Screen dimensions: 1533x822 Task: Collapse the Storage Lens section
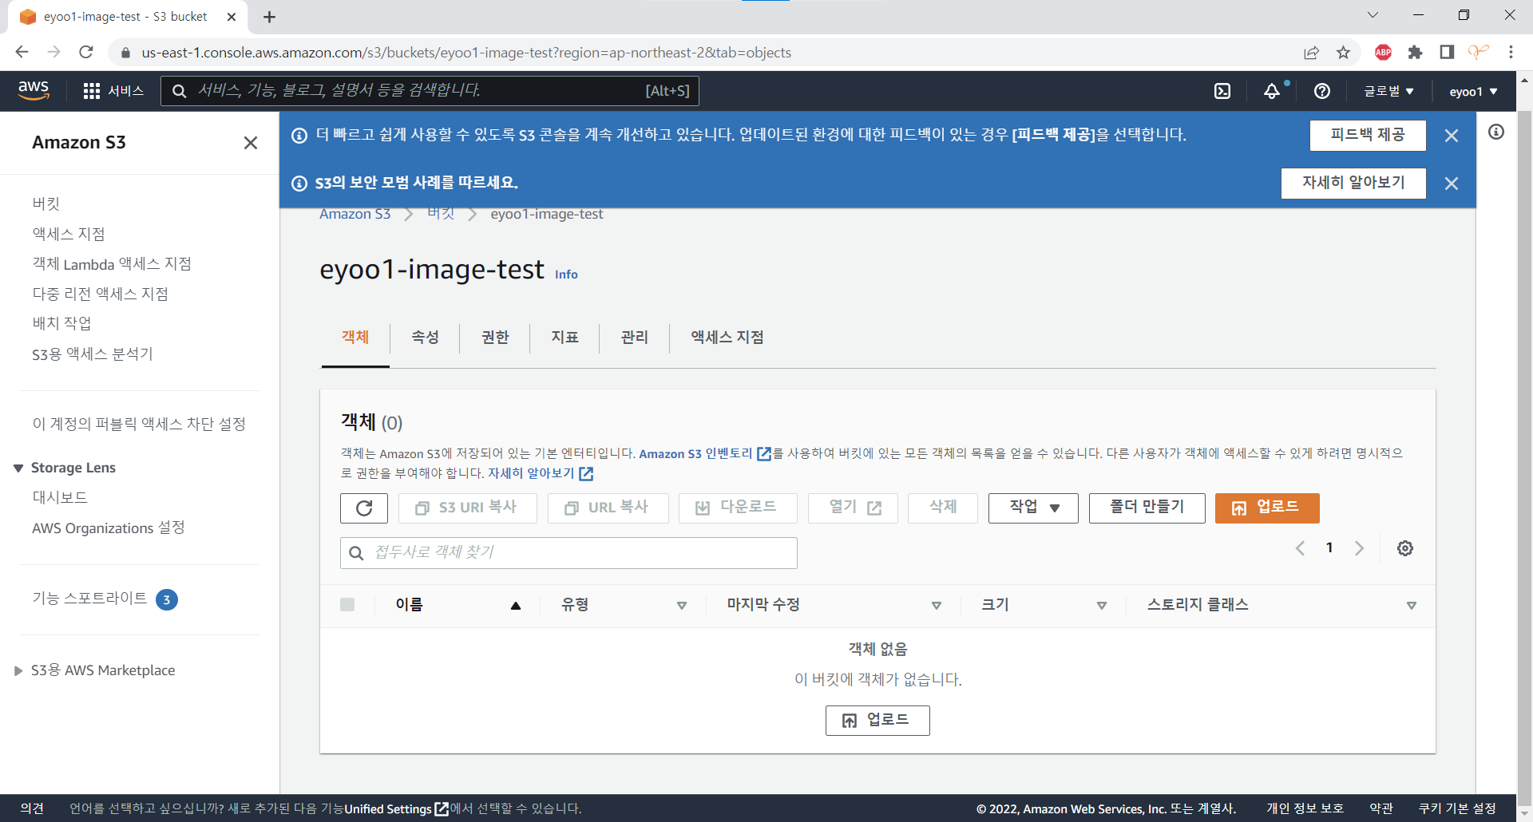pos(18,468)
